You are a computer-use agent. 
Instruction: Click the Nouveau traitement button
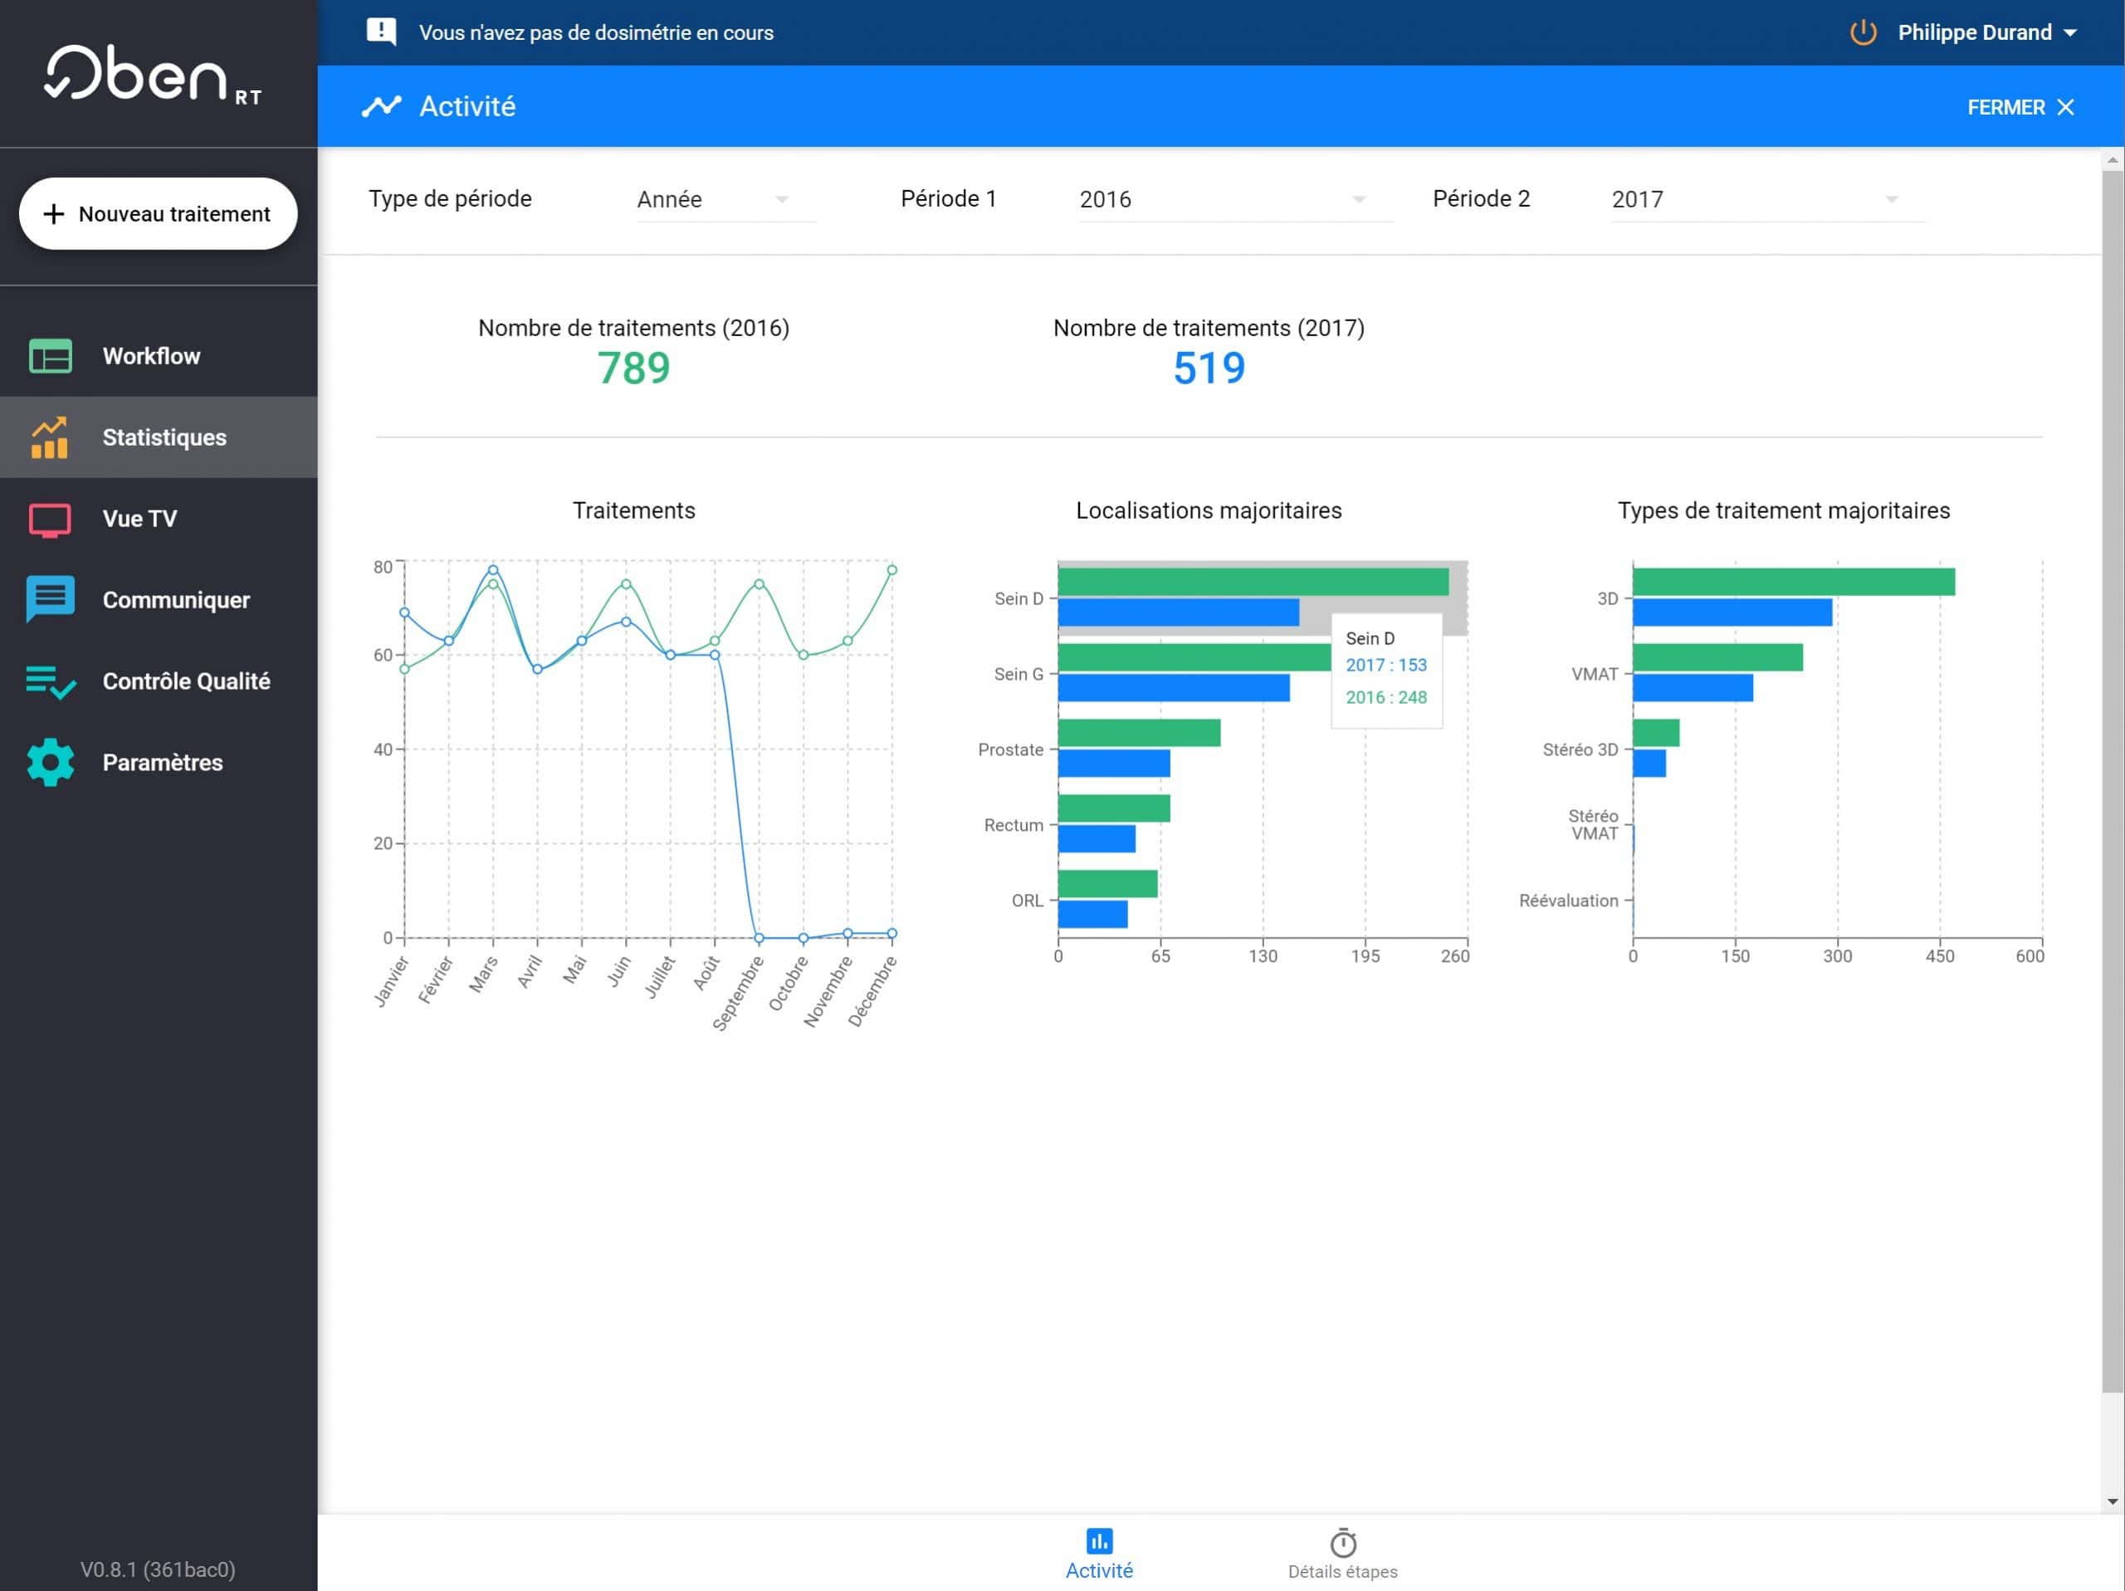click(159, 214)
